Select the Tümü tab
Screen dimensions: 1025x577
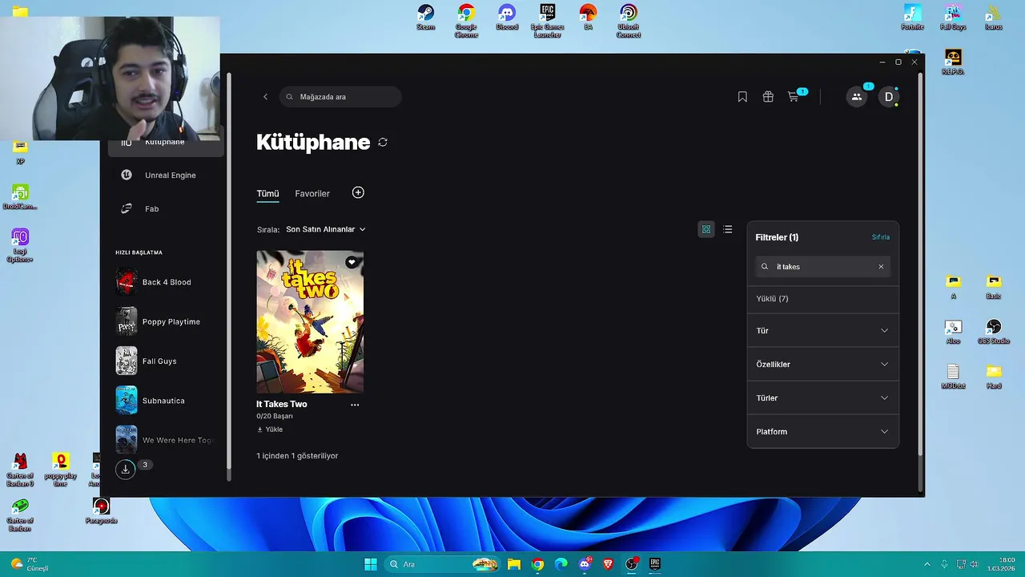267,193
